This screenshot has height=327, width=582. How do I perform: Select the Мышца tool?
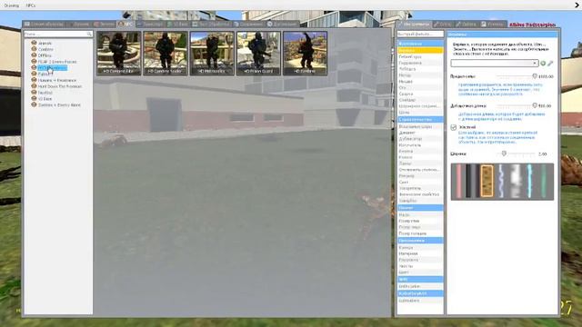coord(420,81)
